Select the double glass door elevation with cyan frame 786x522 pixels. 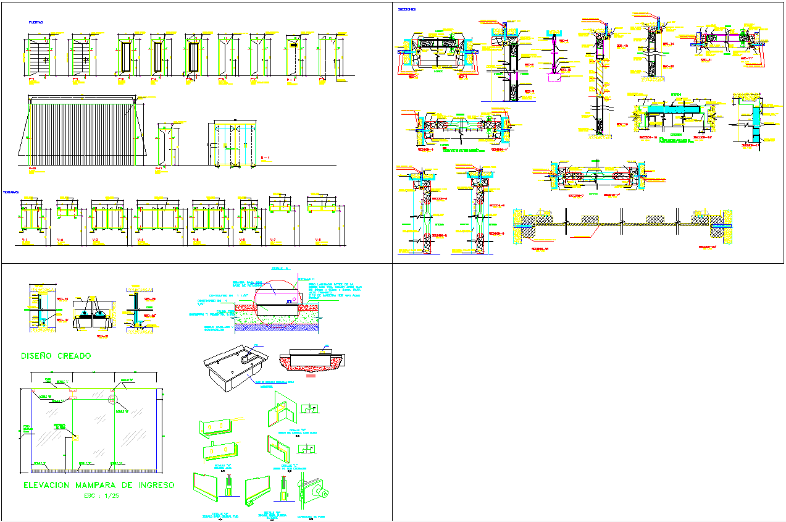[235, 145]
